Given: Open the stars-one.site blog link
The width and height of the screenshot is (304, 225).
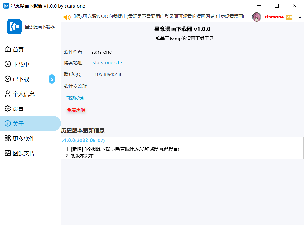Looking at the screenshot, I should point(107,63).
